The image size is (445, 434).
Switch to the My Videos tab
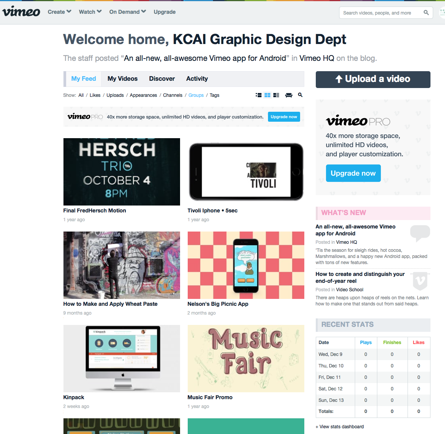click(x=122, y=78)
